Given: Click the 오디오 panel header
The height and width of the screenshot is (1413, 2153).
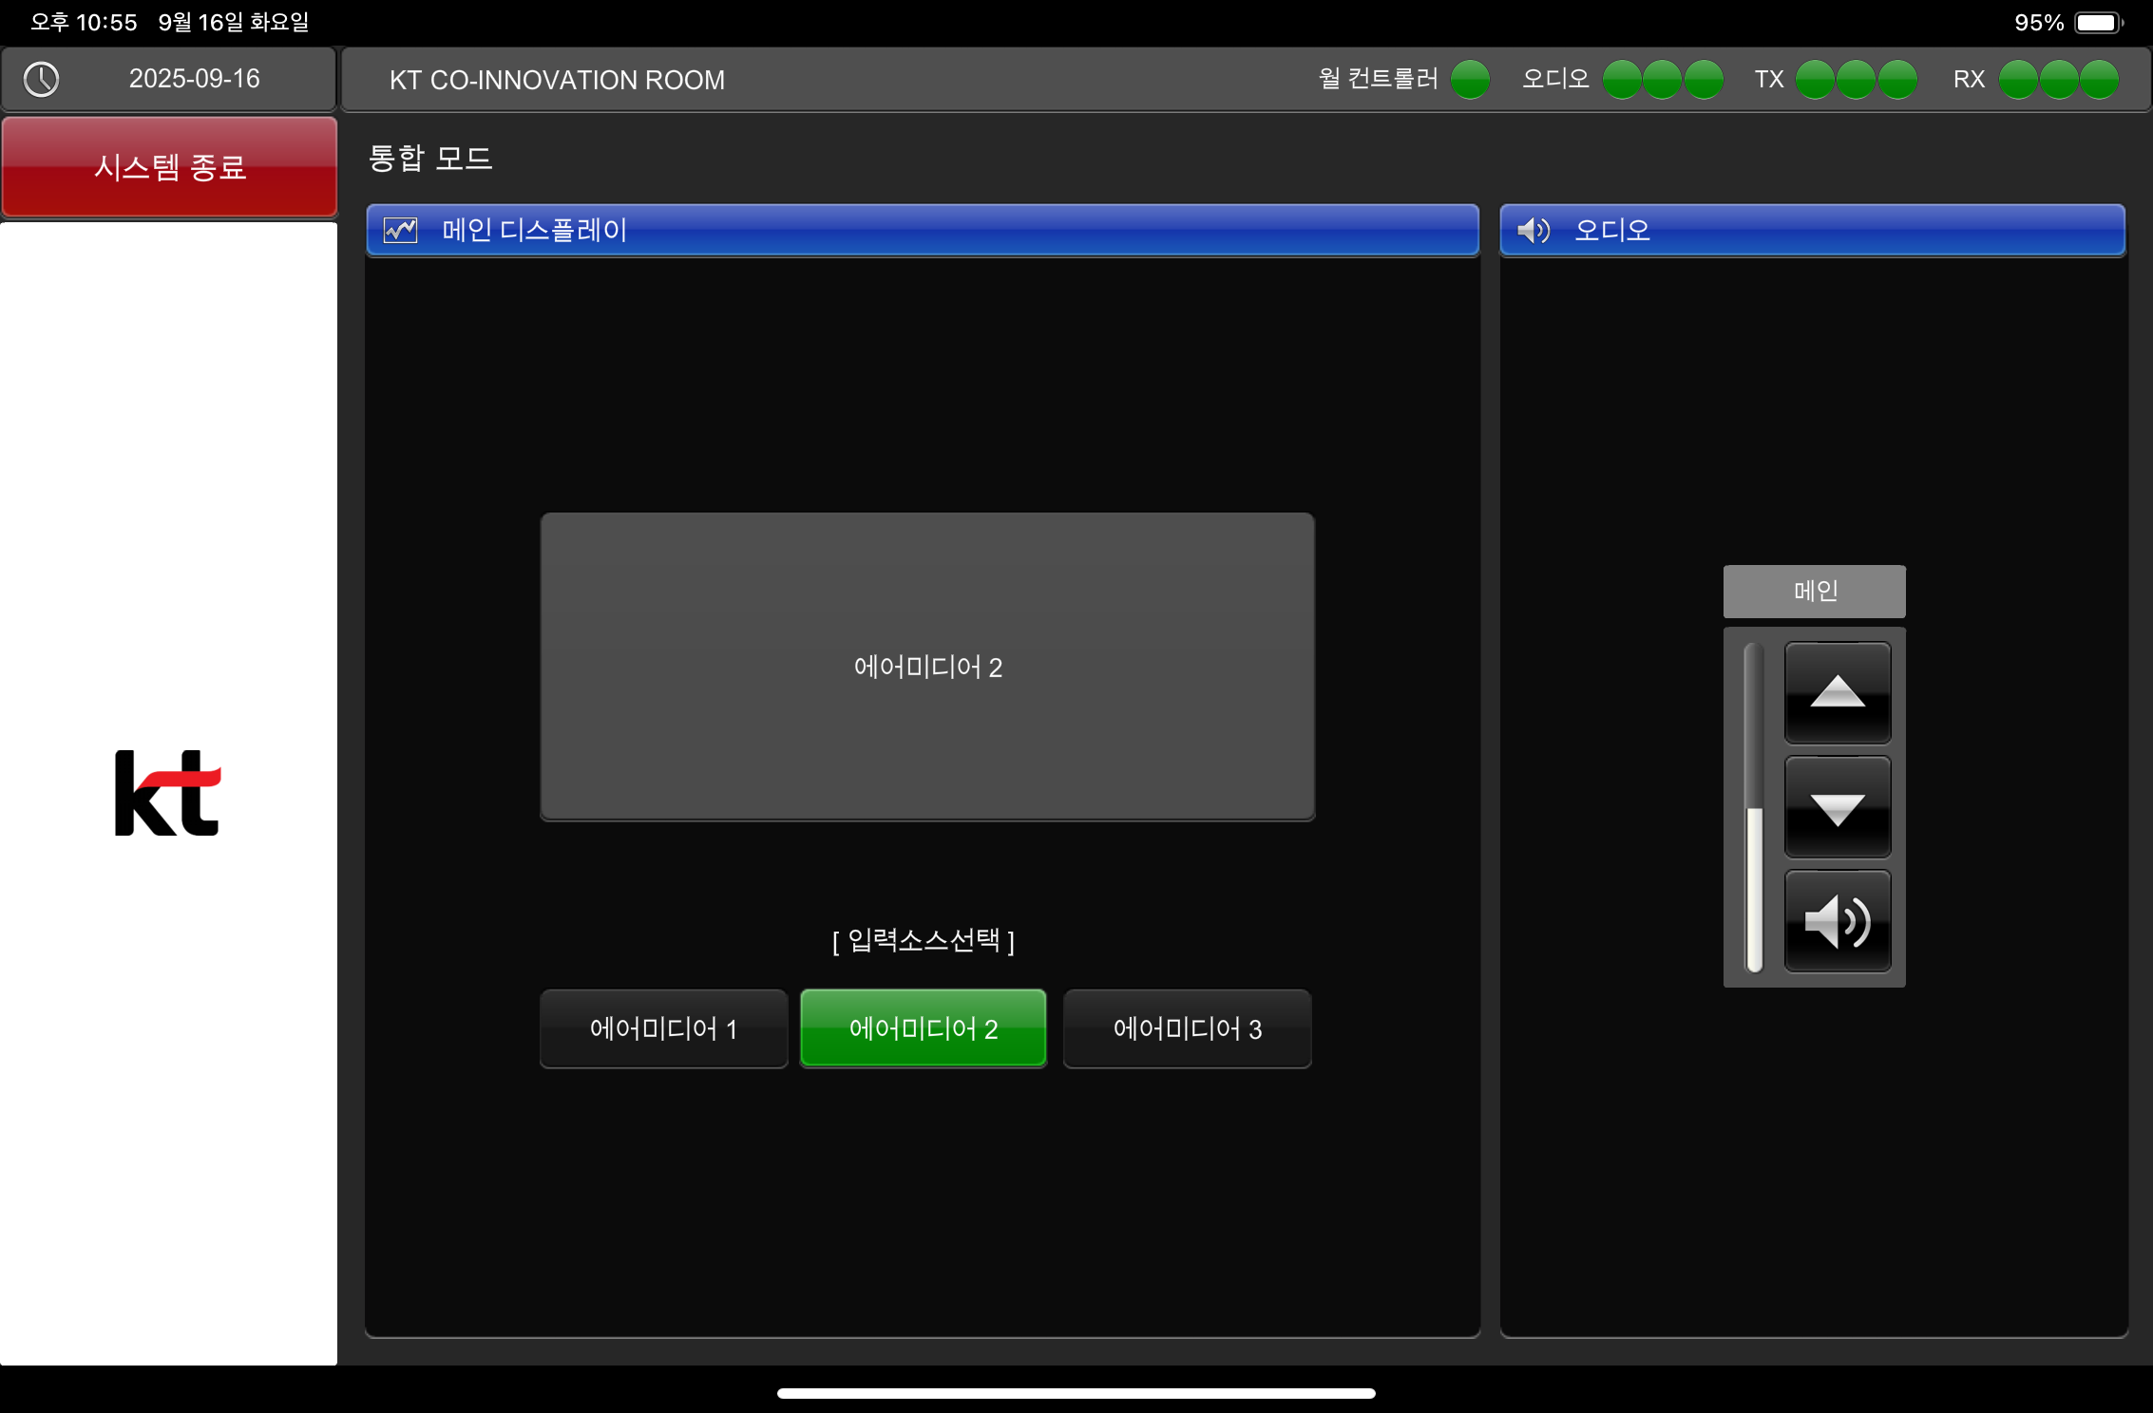Looking at the screenshot, I should 1812,230.
